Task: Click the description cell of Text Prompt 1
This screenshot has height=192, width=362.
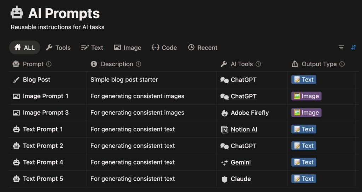Action: [x=152, y=129]
